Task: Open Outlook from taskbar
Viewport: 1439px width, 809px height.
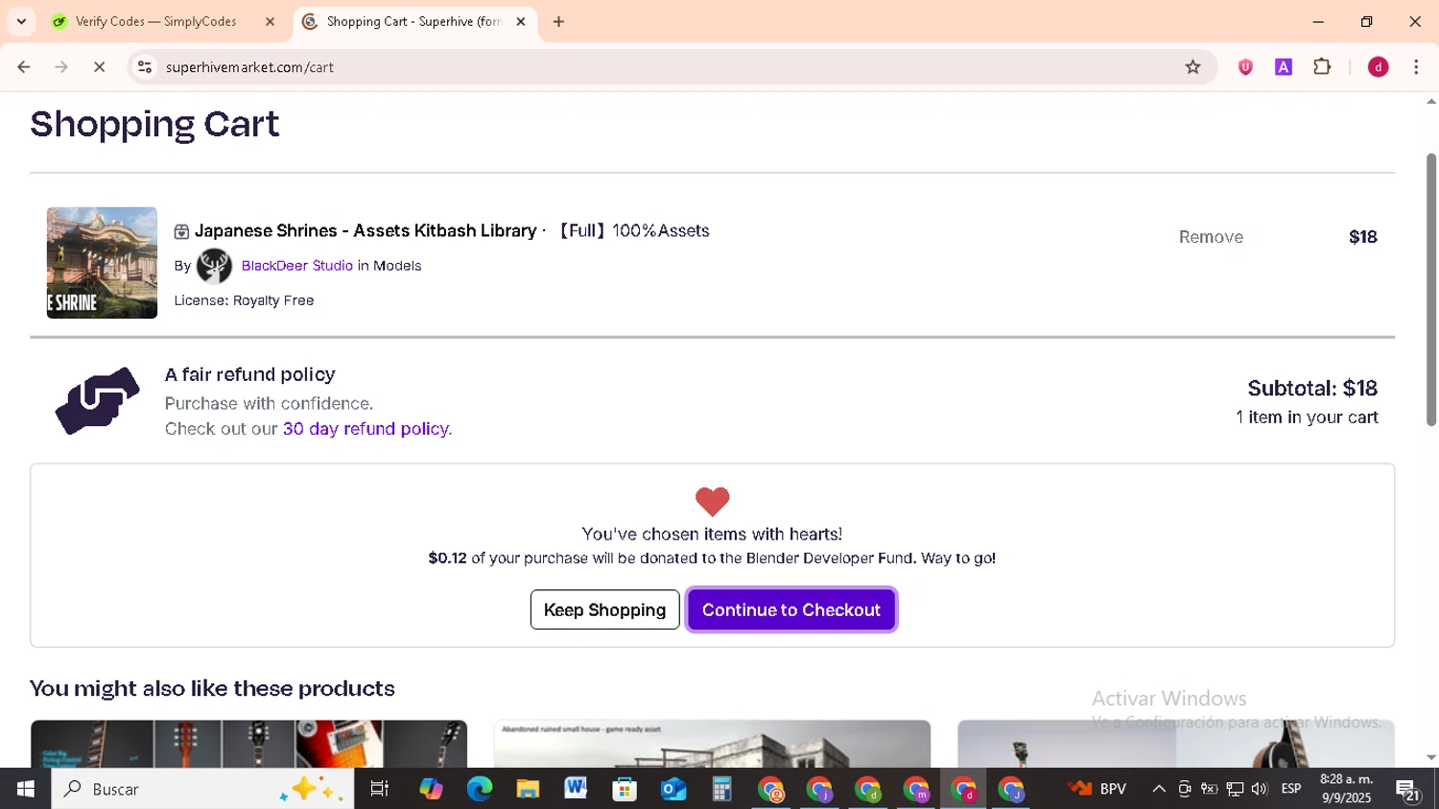Action: (673, 789)
